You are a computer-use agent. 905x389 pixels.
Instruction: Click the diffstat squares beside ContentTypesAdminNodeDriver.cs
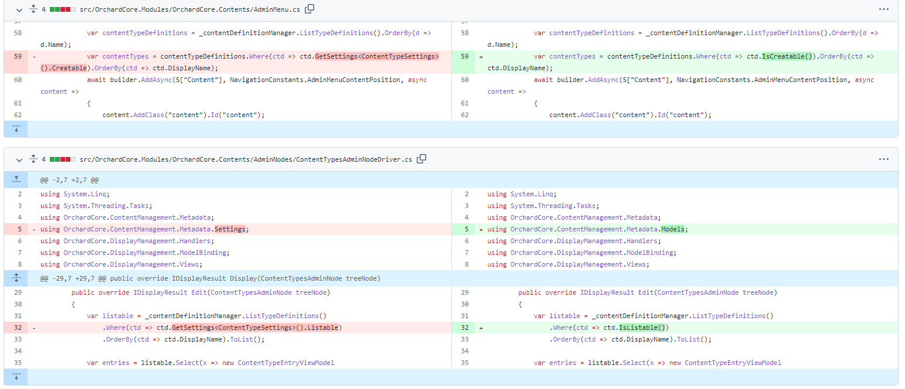63,160
